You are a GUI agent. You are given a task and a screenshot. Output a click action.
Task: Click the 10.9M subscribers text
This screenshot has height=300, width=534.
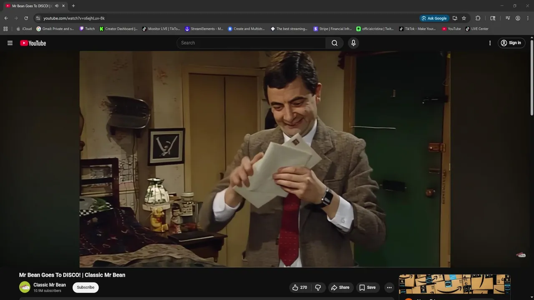point(47,291)
